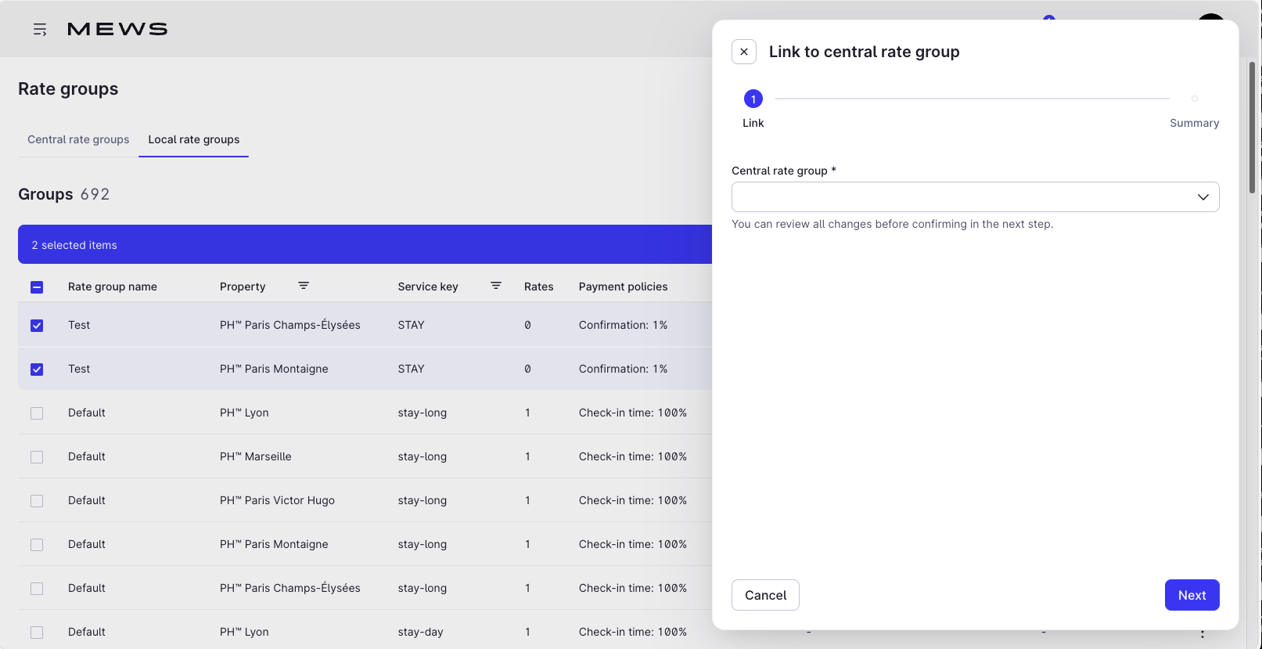Check the Default stay-long row for PH Lyon

(37, 413)
